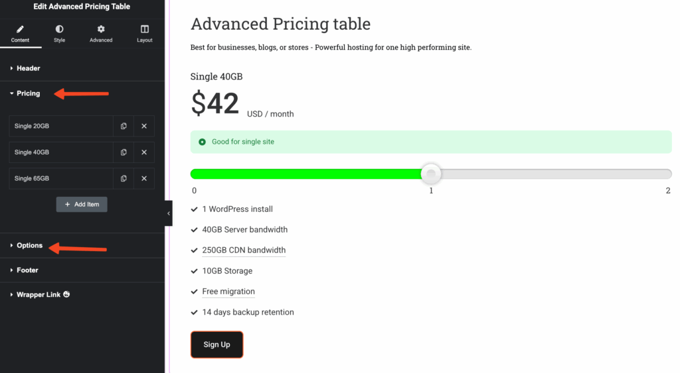Collapse the editor panel with arrow handle

click(x=169, y=213)
